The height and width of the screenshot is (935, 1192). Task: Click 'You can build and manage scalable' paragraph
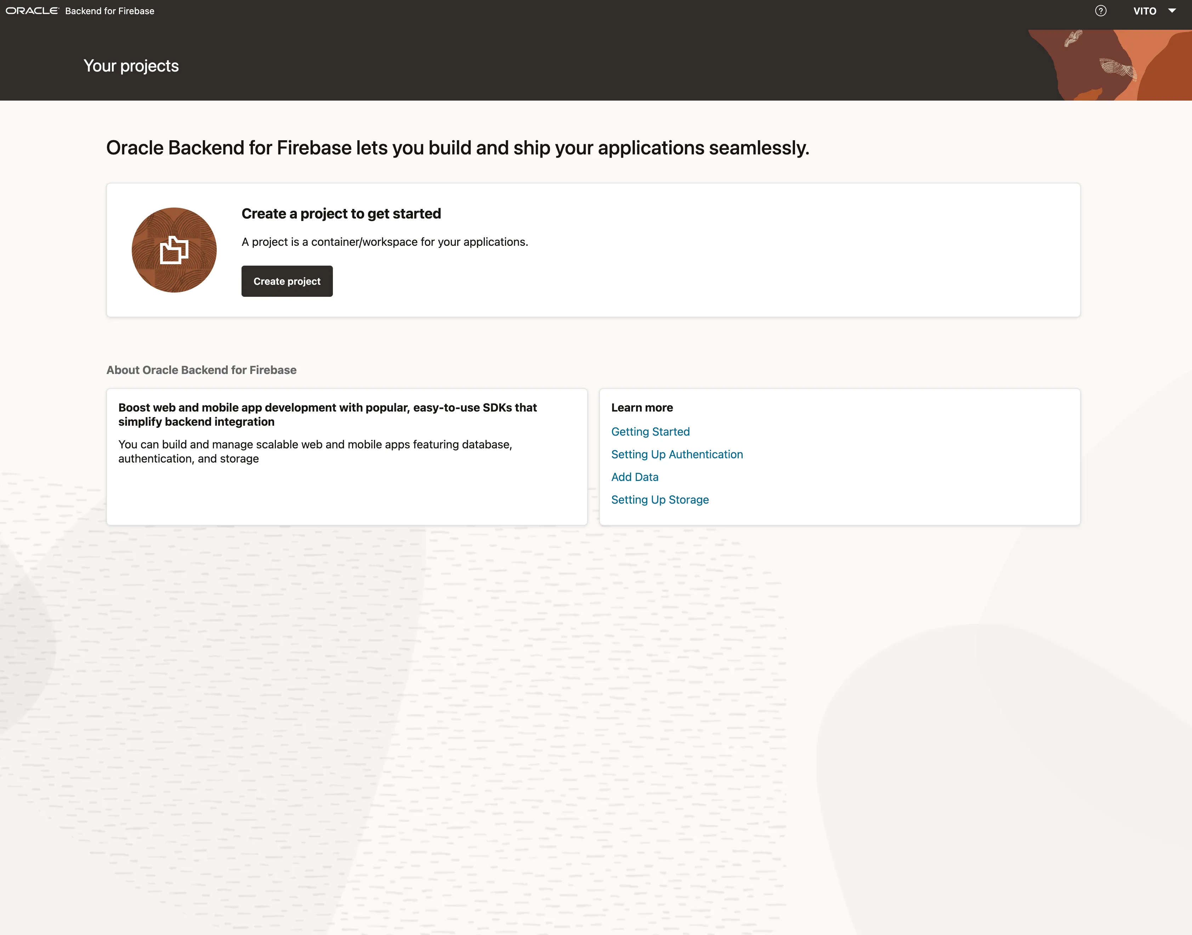(x=315, y=452)
